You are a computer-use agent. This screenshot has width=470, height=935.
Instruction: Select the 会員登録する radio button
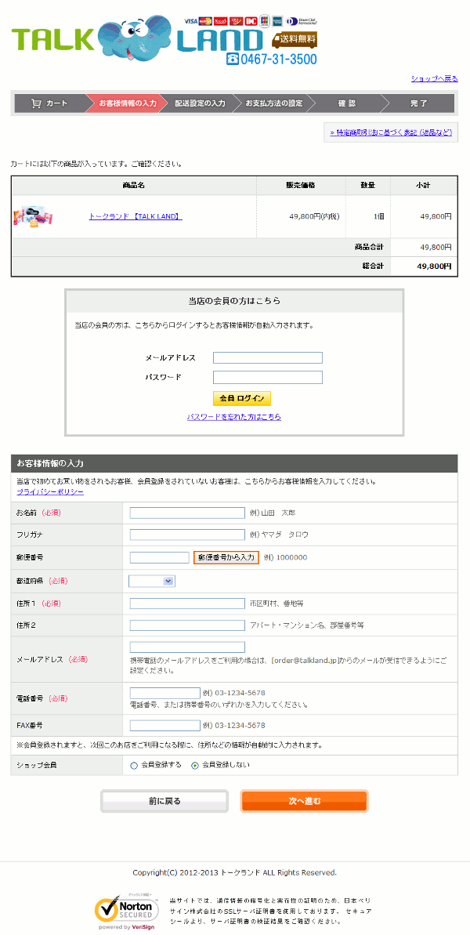(x=133, y=765)
